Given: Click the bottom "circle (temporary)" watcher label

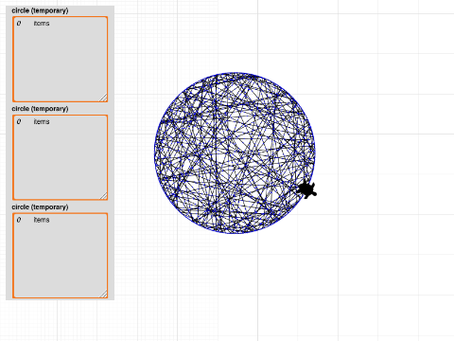Looking at the screenshot, I should [x=40, y=206].
